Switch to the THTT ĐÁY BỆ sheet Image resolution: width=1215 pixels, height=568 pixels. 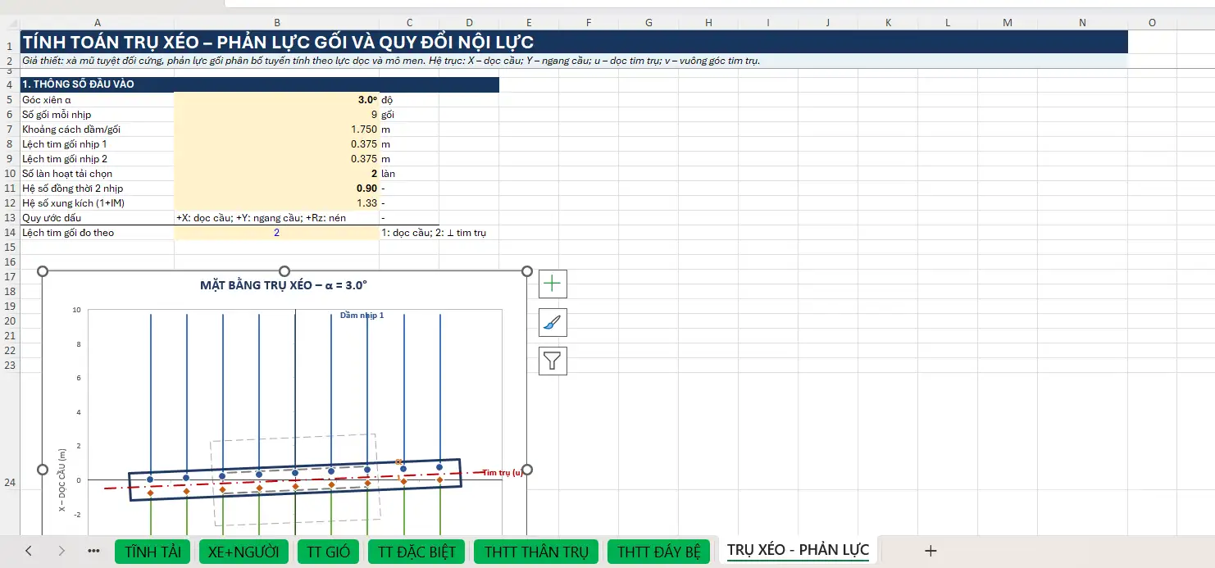(x=658, y=552)
